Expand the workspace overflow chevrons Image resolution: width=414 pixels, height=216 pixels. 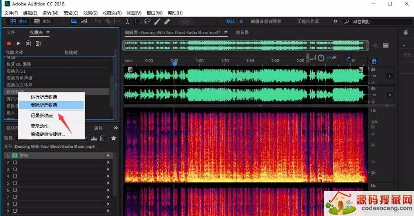pyautogui.click(x=335, y=22)
